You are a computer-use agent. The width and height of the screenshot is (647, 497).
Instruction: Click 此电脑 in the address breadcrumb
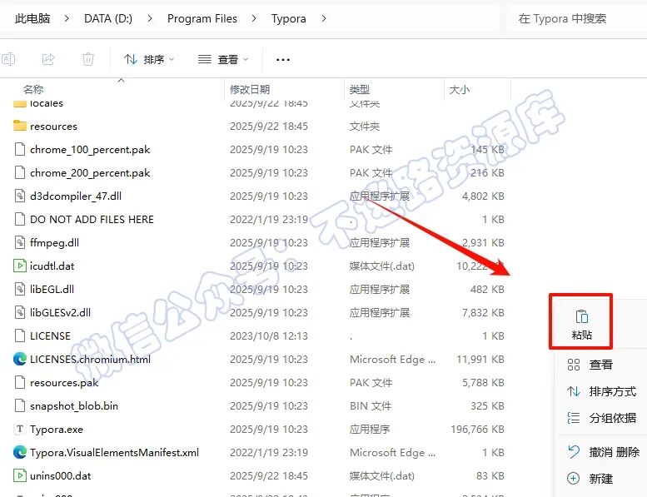(32, 18)
